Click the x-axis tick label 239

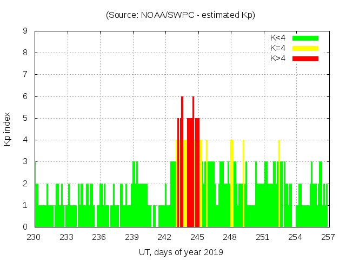click(132, 237)
